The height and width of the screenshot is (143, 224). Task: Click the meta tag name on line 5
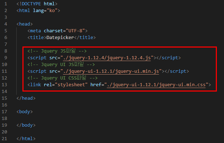[x=35, y=31]
